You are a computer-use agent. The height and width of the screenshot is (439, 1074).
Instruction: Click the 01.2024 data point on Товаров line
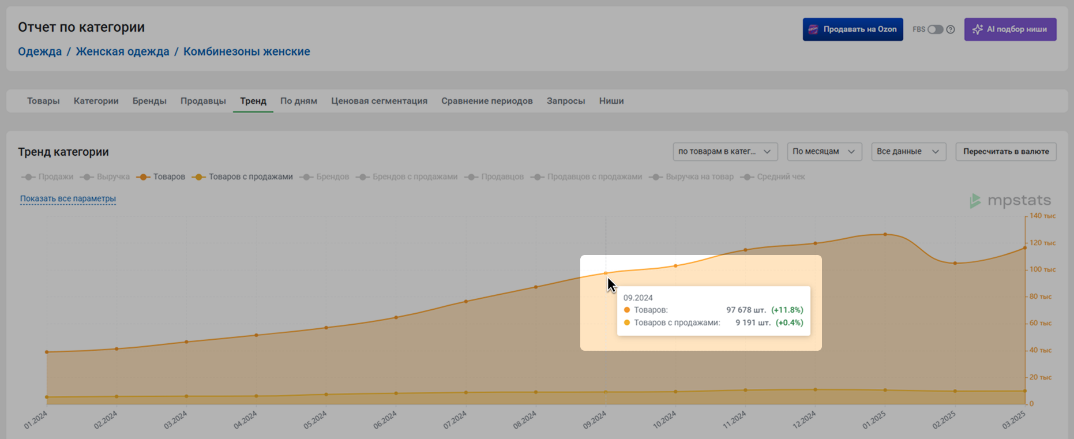coord(47,352)
